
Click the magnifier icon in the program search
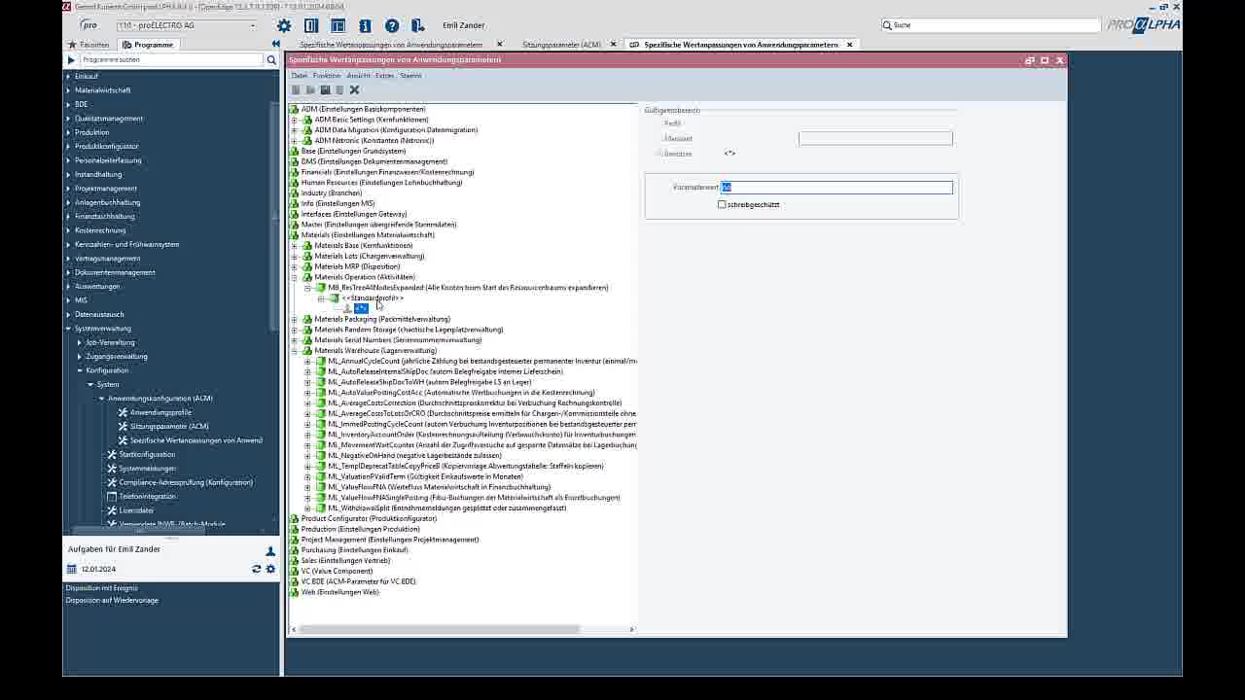pos(271,60)
